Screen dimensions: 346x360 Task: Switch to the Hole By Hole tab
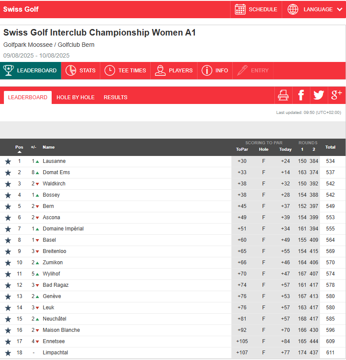pyautogui.click(x=76, y=97)
